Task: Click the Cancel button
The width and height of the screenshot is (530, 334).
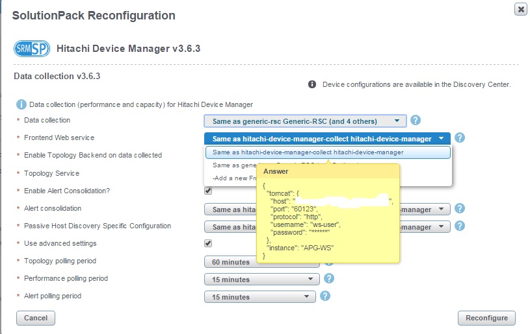Action: tap(36, 318)
